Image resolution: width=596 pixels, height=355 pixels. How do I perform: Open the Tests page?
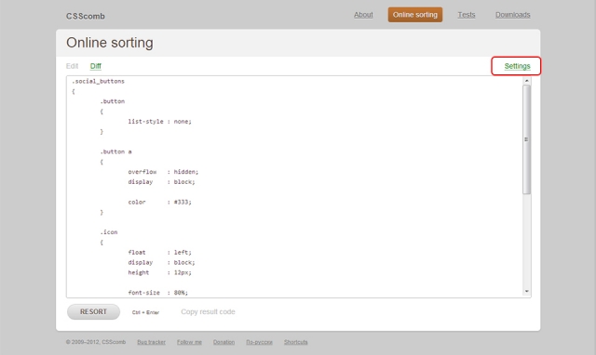(x=467, y=15)
